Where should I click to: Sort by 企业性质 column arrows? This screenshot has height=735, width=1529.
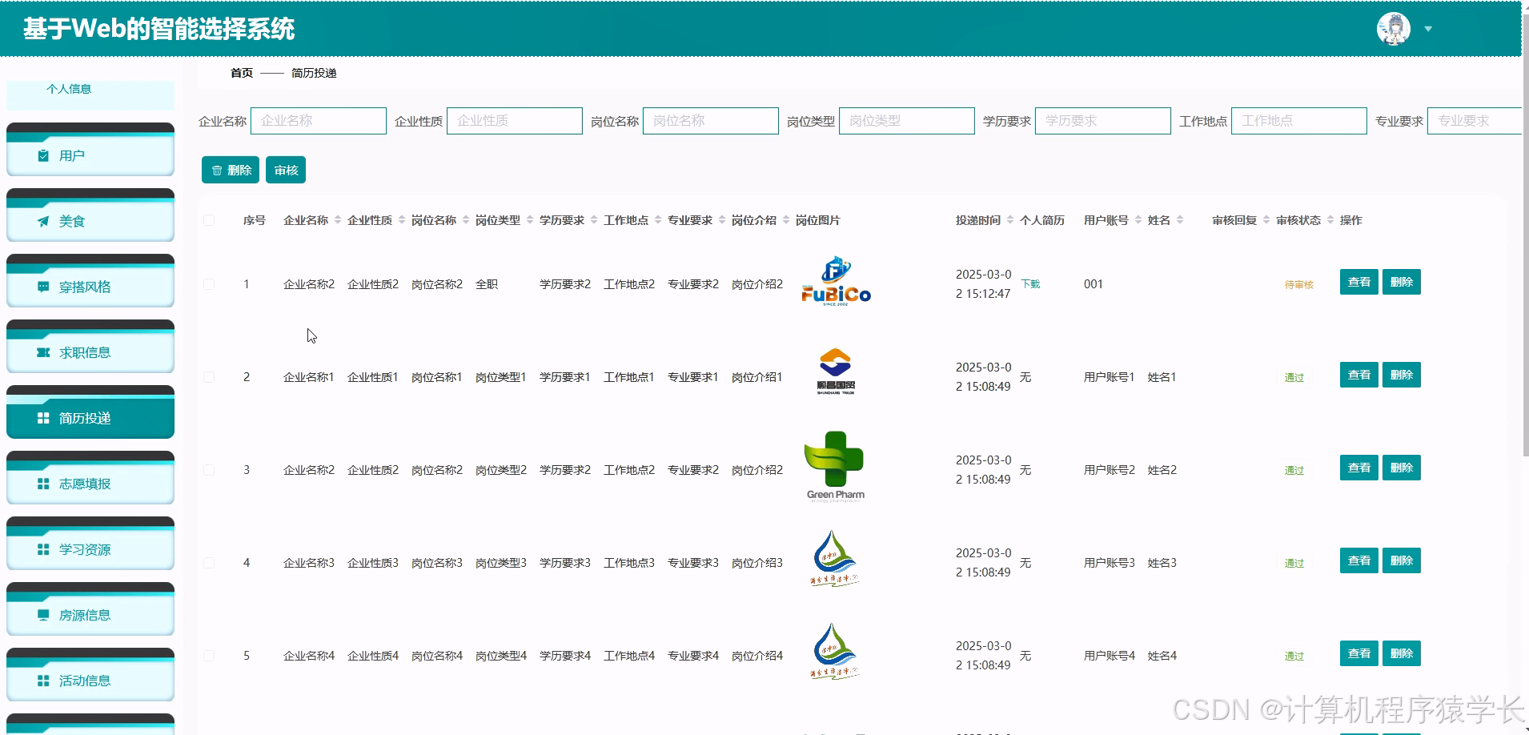coord(402,220)
